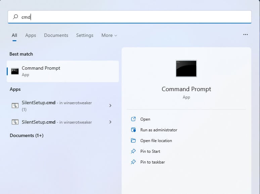Click the icon of second SilentSetup.cmd result
This screenshot has width=260, height=194.
pyautogui.click(x=15, y=122)
